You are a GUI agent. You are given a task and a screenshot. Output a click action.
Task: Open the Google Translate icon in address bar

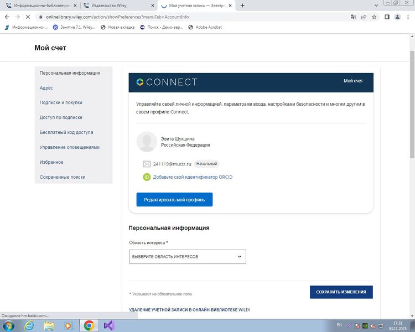(353, 17)
